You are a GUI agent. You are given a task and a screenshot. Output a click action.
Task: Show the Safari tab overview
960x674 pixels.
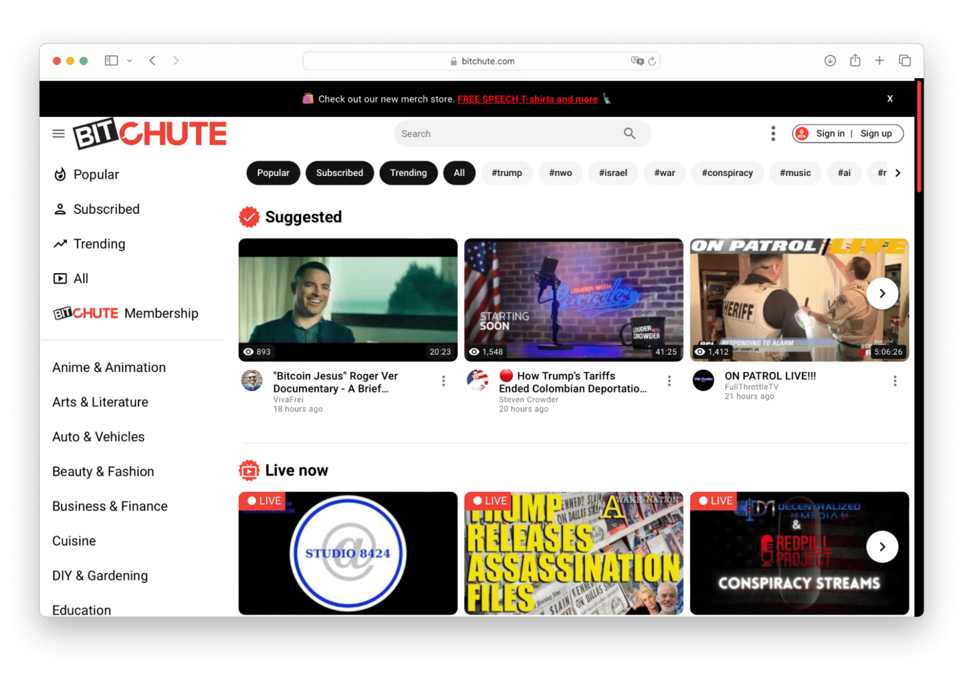click(905, 60)
